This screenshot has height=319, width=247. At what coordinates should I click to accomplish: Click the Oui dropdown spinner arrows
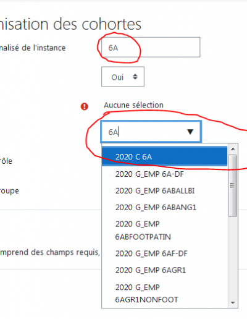[x=135, y=77]
